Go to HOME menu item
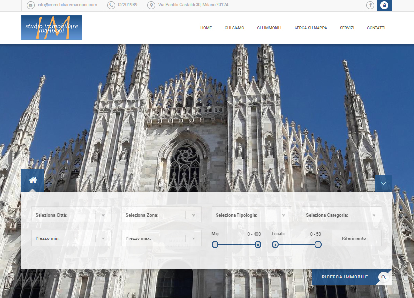Image resolution: width=414 pixels, height=298 pixels. pyautogui.click(x=206, y=28)
